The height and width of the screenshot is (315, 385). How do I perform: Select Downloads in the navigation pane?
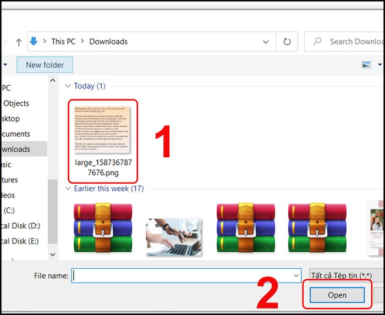point(24,149)
